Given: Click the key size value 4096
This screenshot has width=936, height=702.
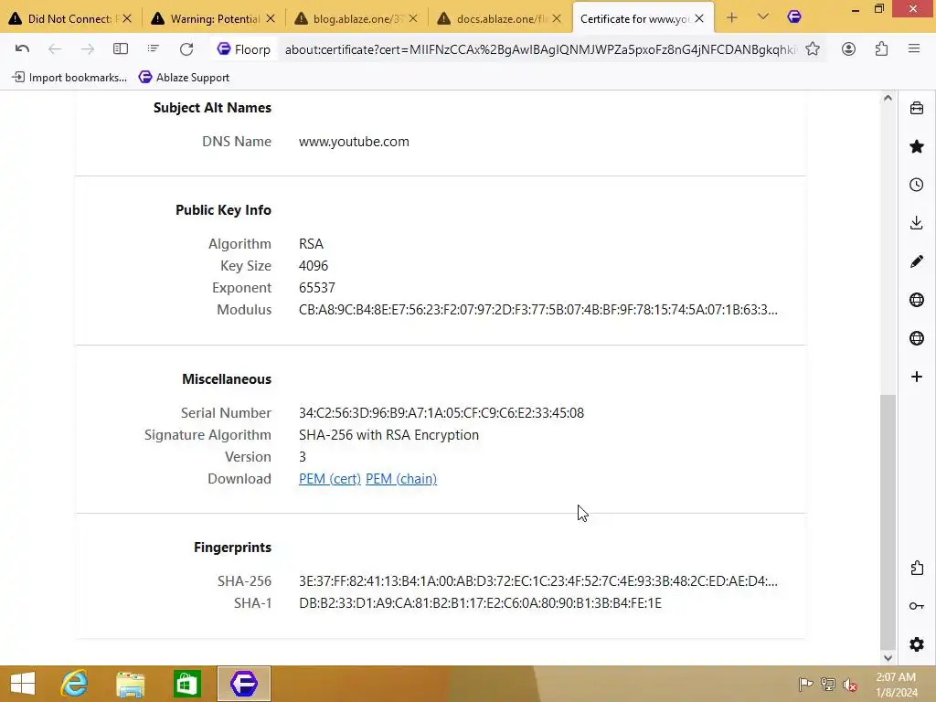Looking at the screenshot, I should click(x=314, y=266).
